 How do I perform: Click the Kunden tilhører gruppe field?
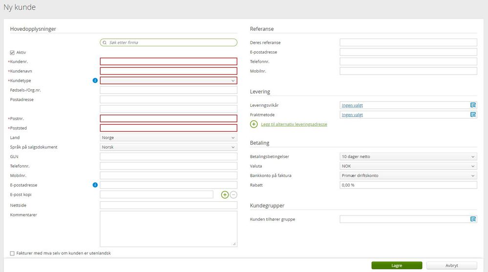click(x=408, y=219)
